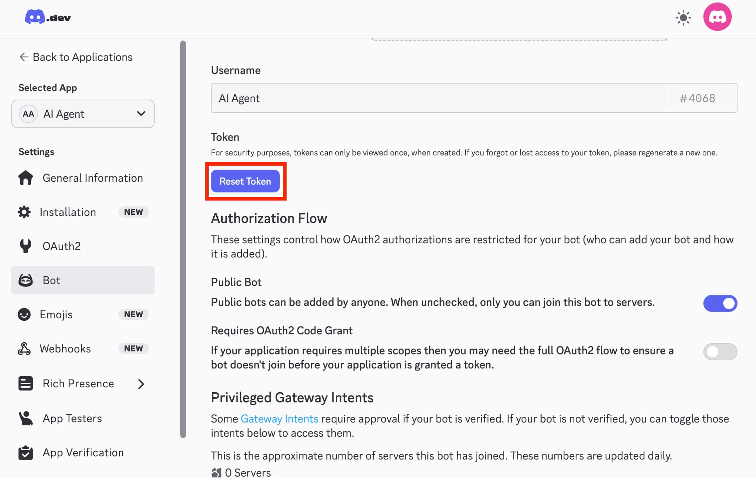
Task: Click the App Verification clipboard icon
Action: 26,452
